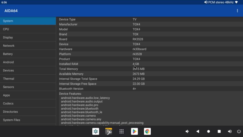Click the Hardware value rk30board
243x137 pixels.
[x=139, y=49]
